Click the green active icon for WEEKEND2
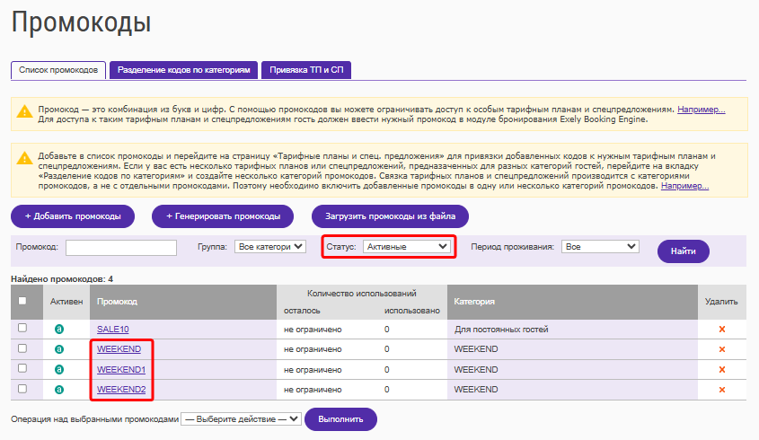This screenshot has height=440, width=759. coord(59,390)
